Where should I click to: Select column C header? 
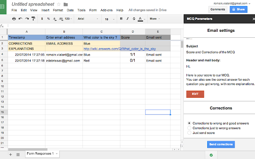[102, 32]
